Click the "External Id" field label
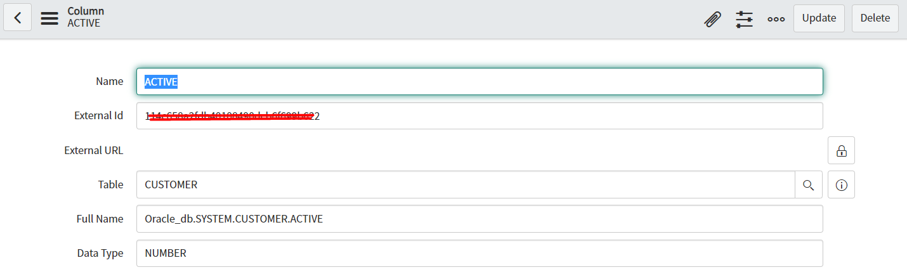The width and height of the screenshot is (907, 272). pyautogui.click(x=98, y=116)
